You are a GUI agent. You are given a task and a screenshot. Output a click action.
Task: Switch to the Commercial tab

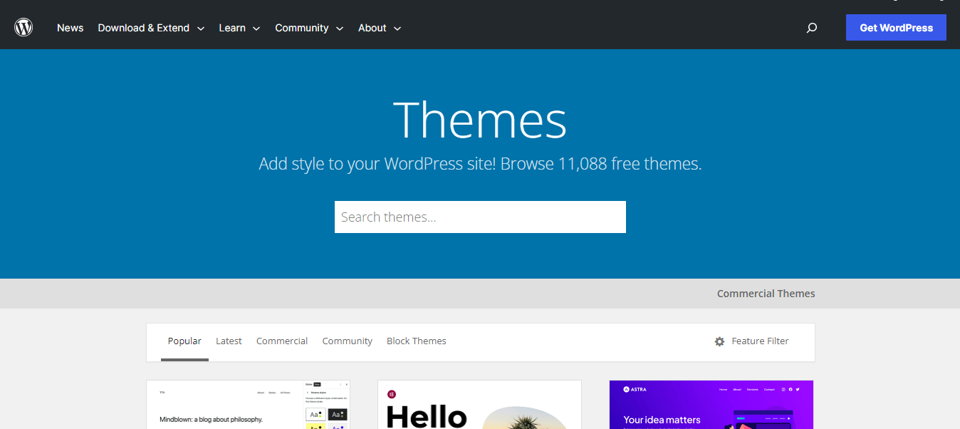[x=282, y=341]
